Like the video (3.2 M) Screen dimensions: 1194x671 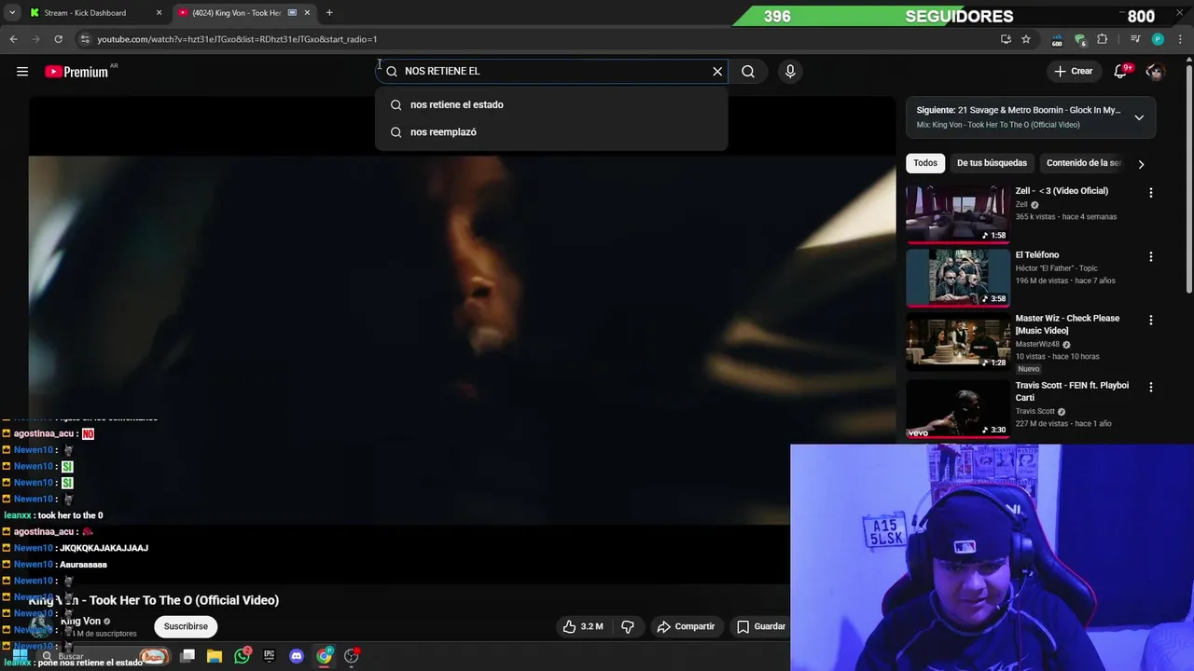pos(583,627)
